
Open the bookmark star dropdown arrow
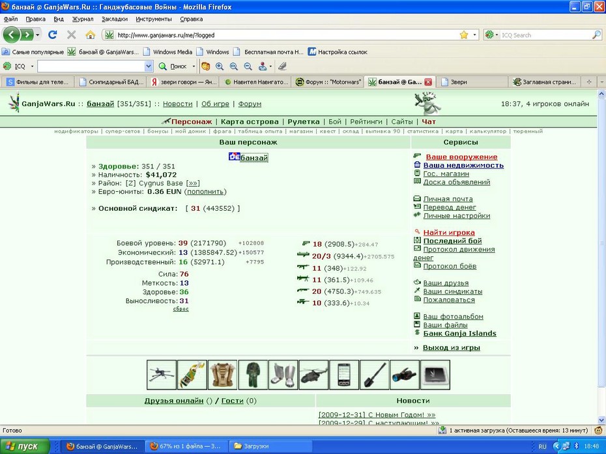474,35
